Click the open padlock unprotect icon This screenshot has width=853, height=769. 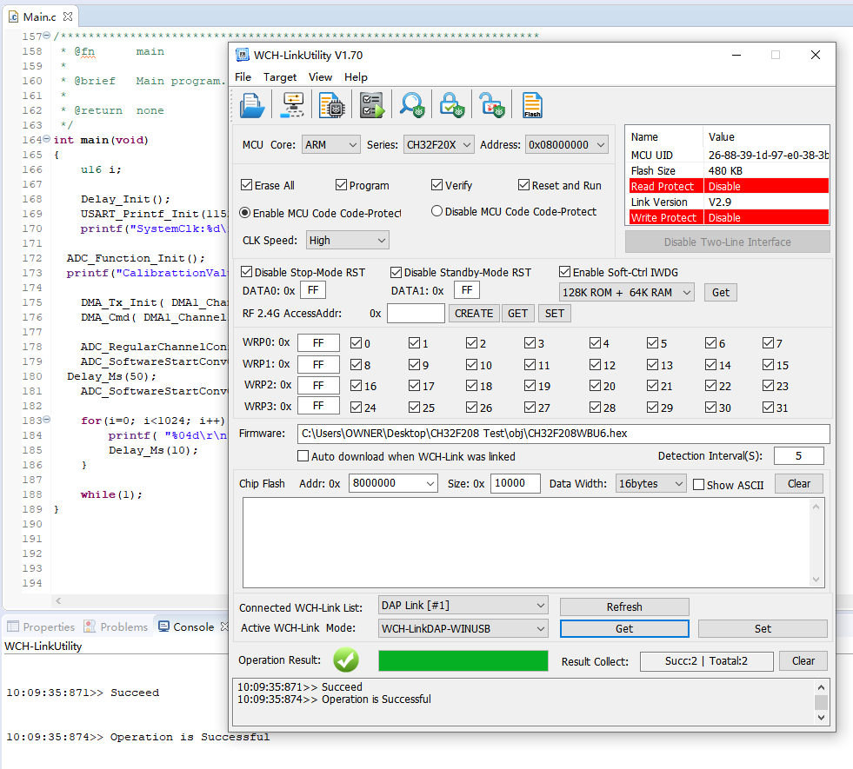tap(492, 104)
